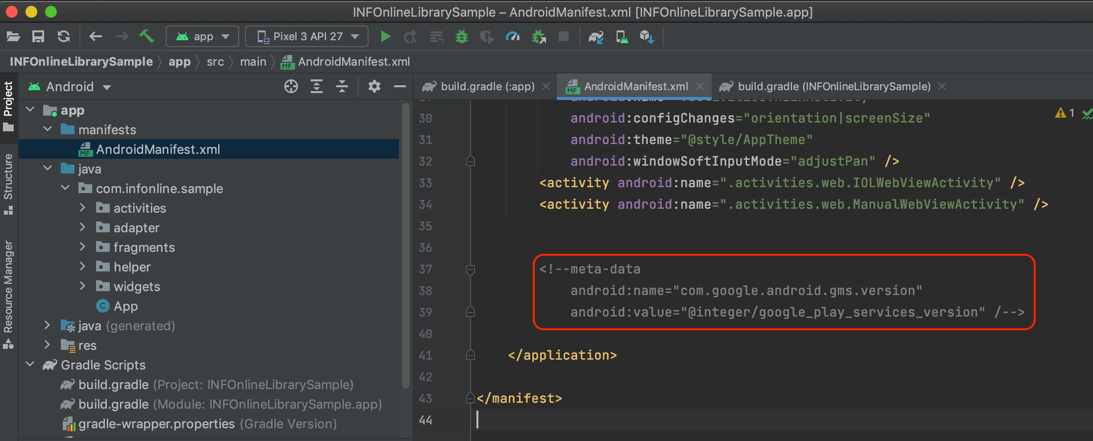
Task: Open the app run configuration dropdown
Action: click(202, 36)
